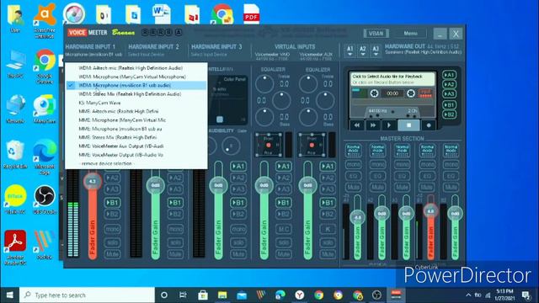Fast-forward the cassette recorder
The height and width of the screenshot is (303, 539).
click(x=373, y=125)
